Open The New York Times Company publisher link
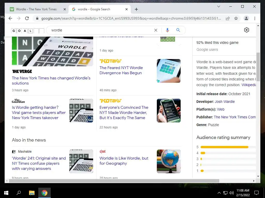 (x=235, y=117)
